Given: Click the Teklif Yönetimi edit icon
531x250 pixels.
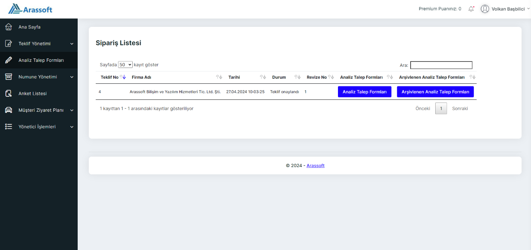Looking at the screenshot, I should (x=8, y=44).
